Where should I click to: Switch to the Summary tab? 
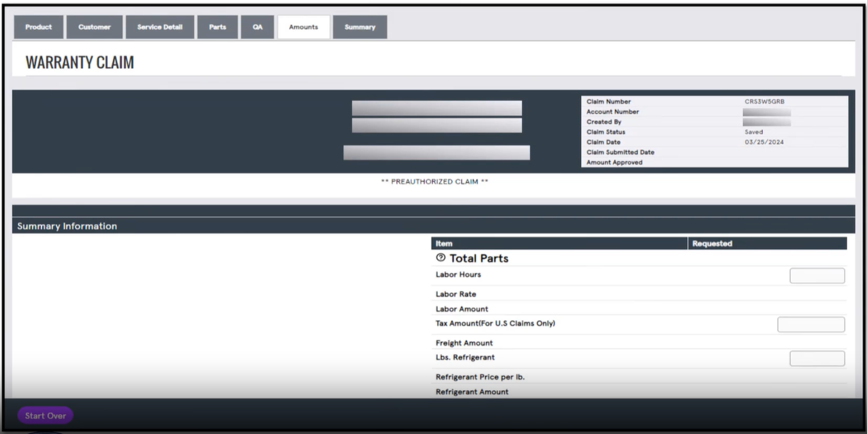pos(360,27)
